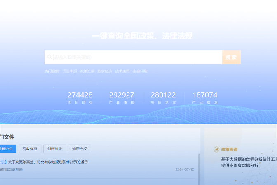Open the 292927 产业申报 statistic

122,97
